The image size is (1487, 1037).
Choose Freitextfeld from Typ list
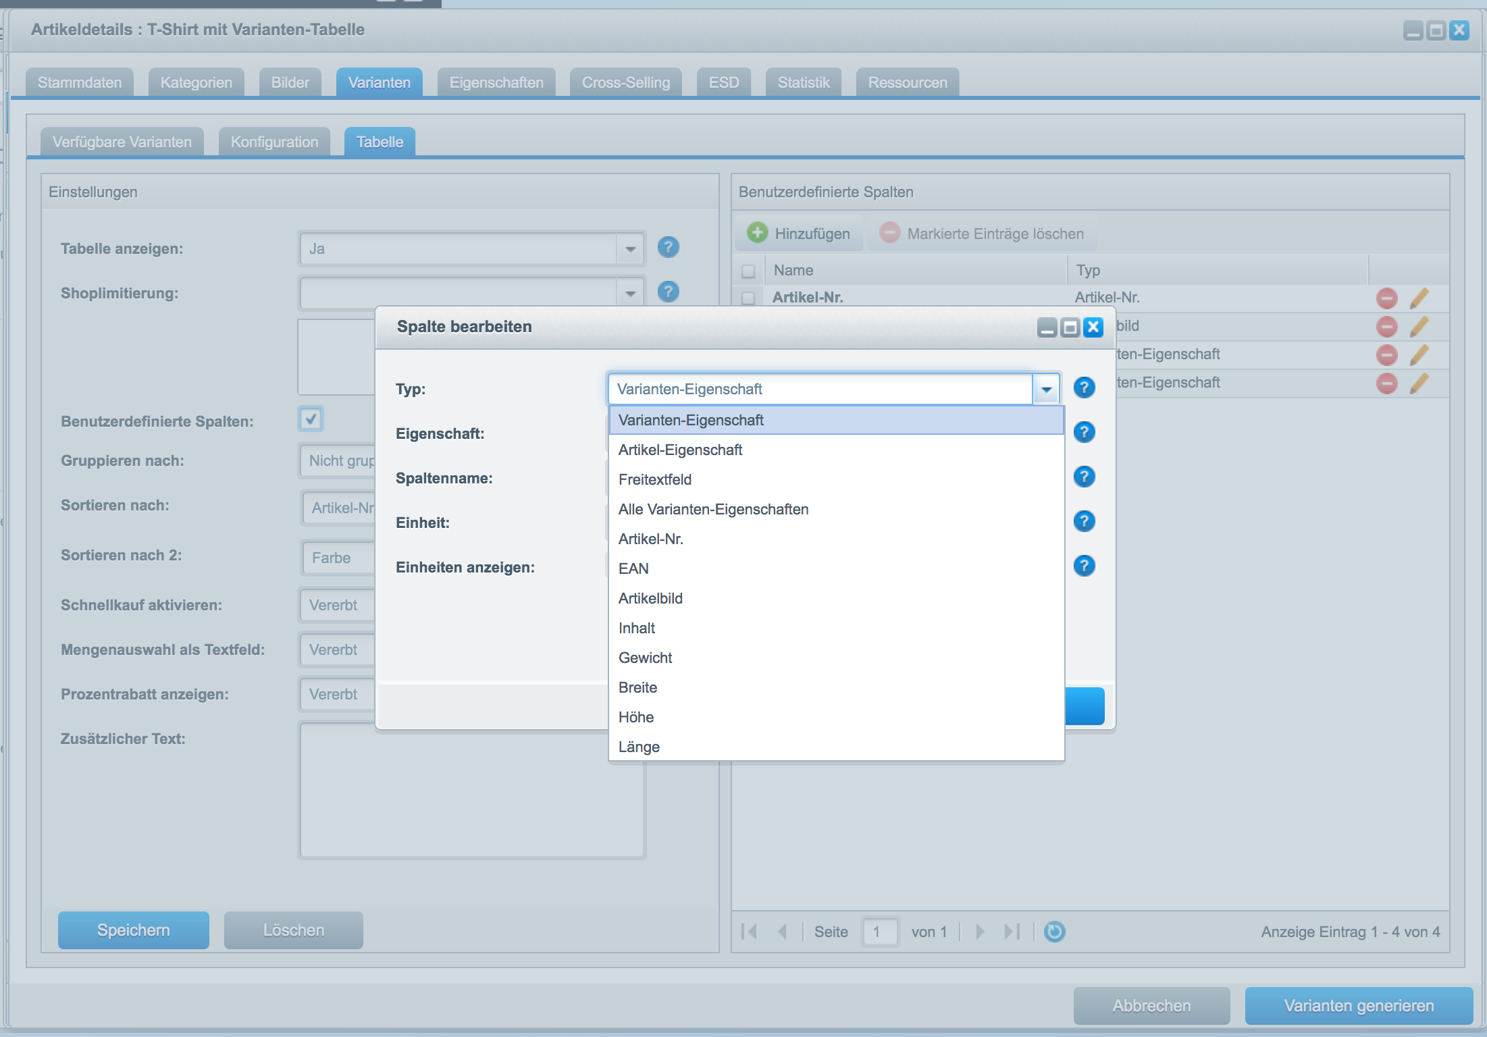pyautogui.click(x=836, y=479)
